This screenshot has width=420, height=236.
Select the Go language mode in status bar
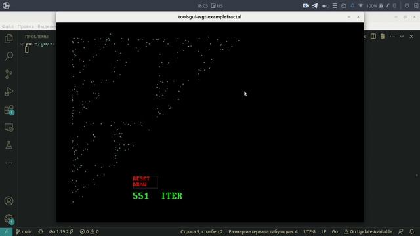[335, 231]
